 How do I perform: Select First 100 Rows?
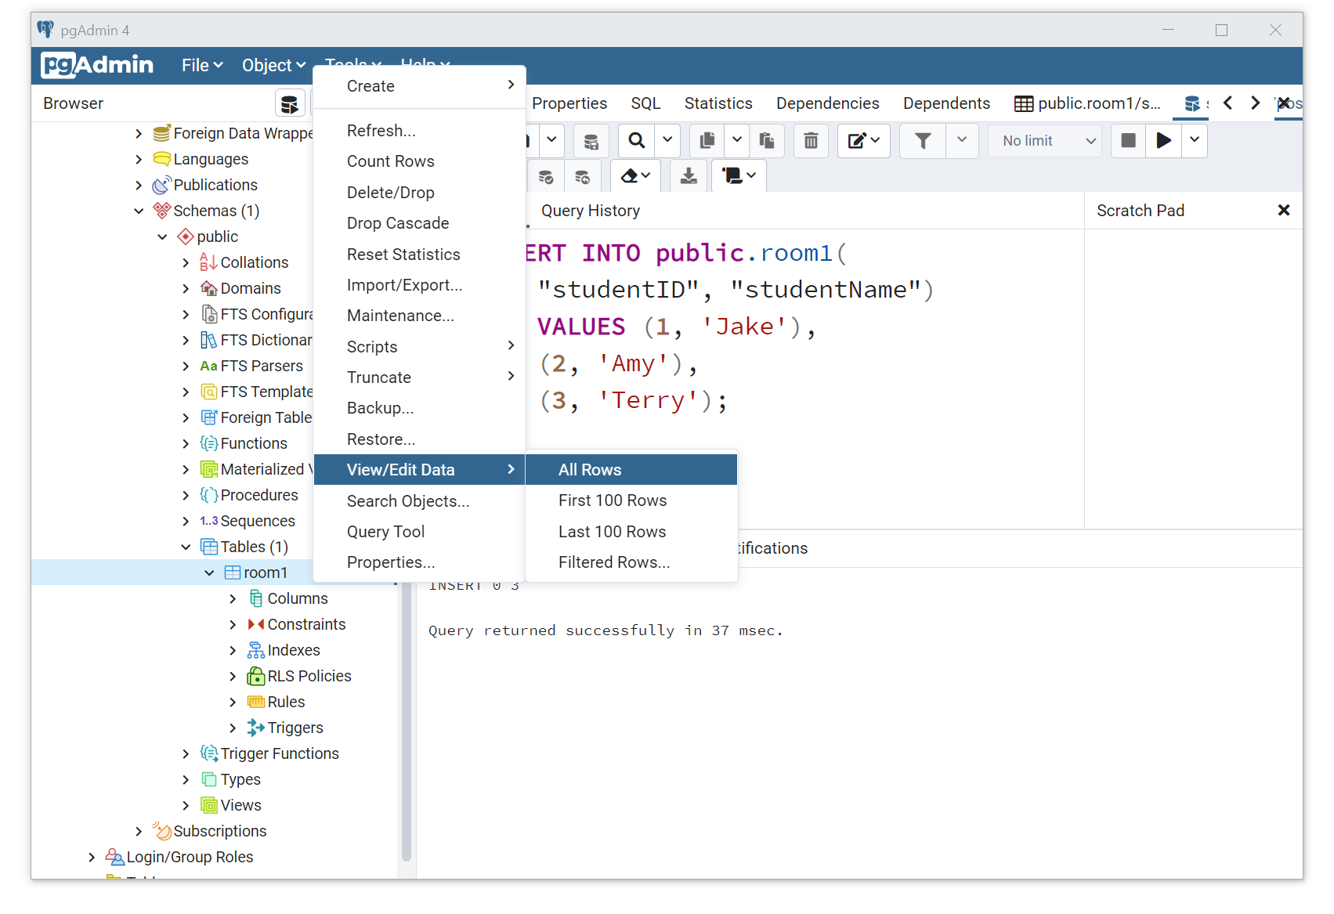(631, 500)
